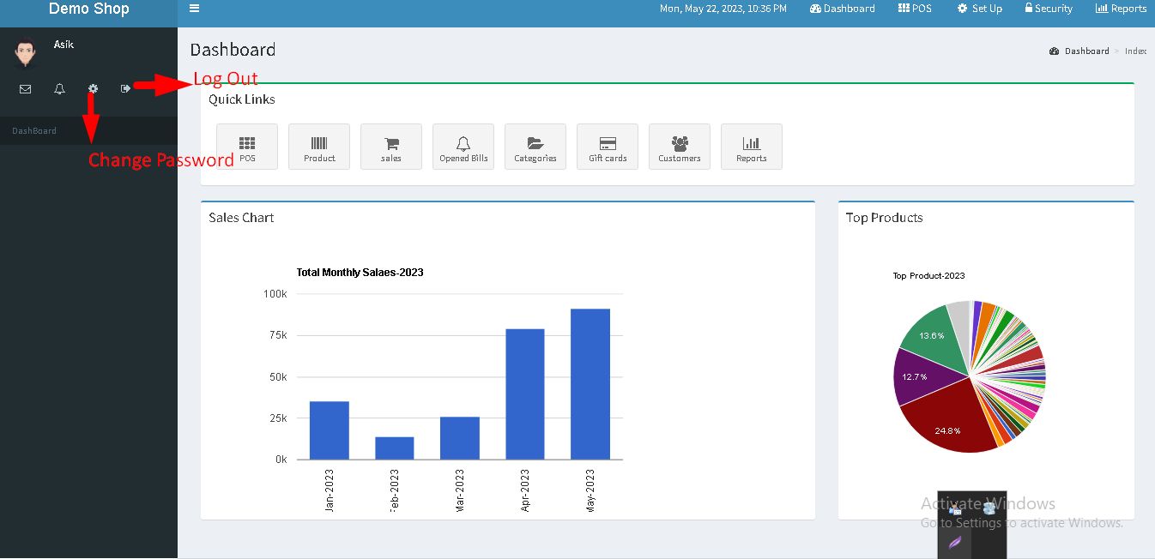The height and width of the screenshot is (559, 1155).
Task: Click the May-2023 bar in sales chart
Action: pos(590,384)
